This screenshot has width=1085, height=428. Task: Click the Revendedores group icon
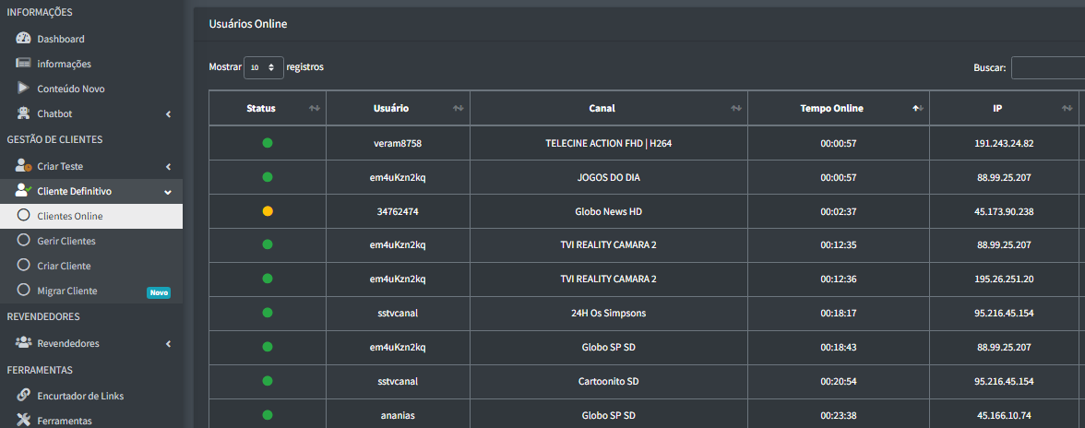24,343
